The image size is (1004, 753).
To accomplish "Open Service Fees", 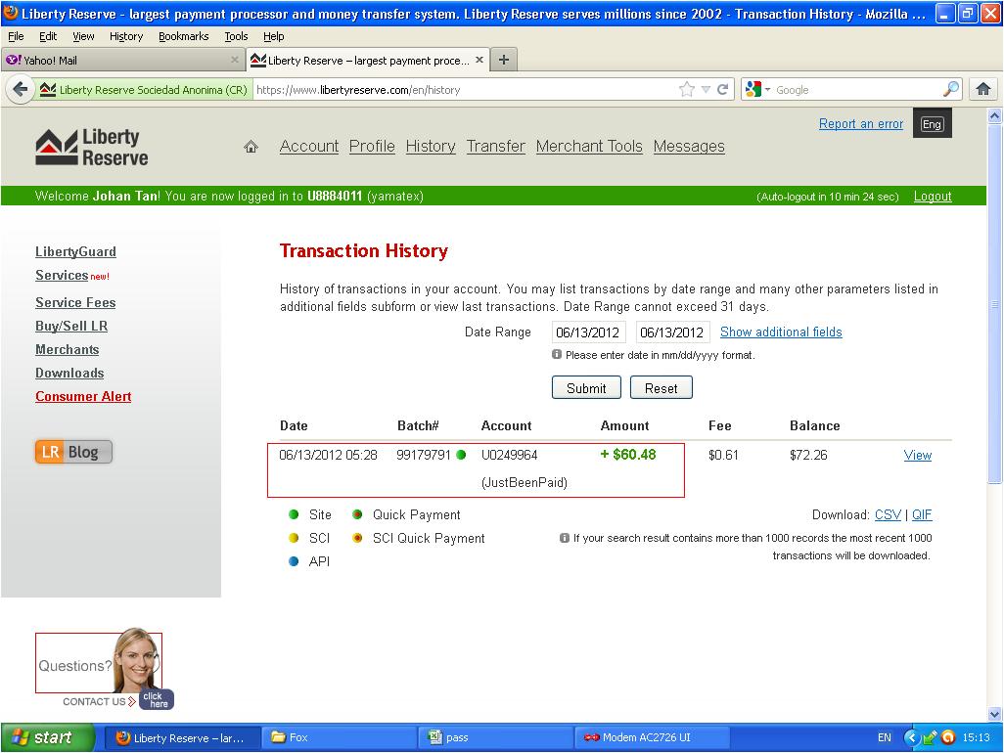I will [x=75, y=302].
